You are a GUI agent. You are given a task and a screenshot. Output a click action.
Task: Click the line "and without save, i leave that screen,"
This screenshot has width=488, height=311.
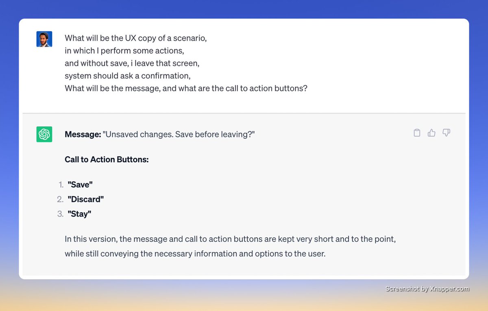pyautogui.click(x=132, y=63)
